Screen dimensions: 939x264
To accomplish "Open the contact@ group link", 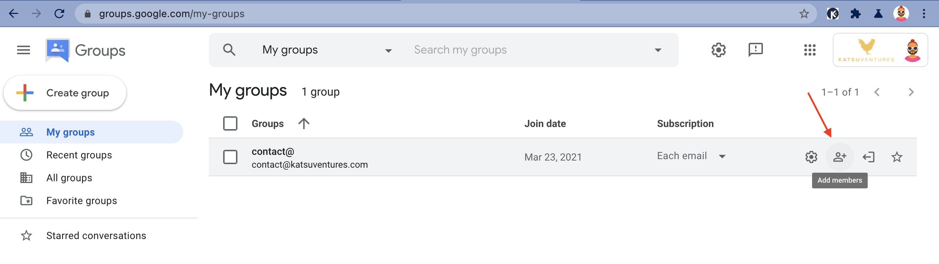I will click(x=273, y=151).
